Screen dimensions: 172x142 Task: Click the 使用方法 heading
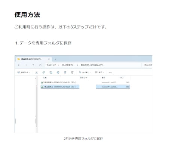pyautogui.click(x=27, y=15)
